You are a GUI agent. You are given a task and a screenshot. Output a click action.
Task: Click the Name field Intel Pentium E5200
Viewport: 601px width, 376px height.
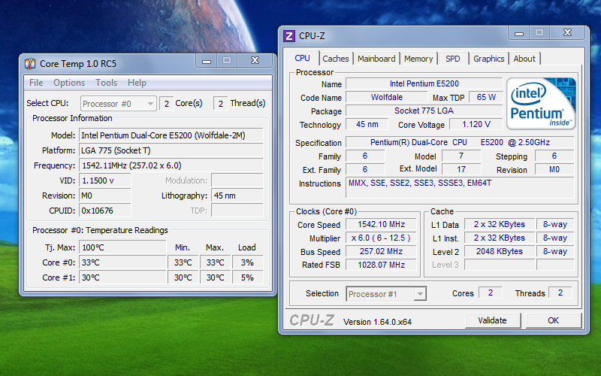tap(424, 83)
